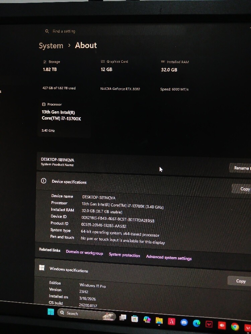Click the 12 GB Graphics Card value

coord(106,69)
